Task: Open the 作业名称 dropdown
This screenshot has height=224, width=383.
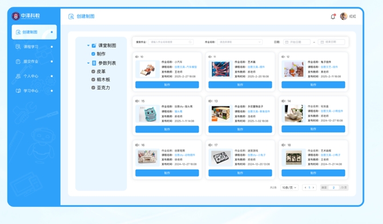Action: tap(240, 42)
